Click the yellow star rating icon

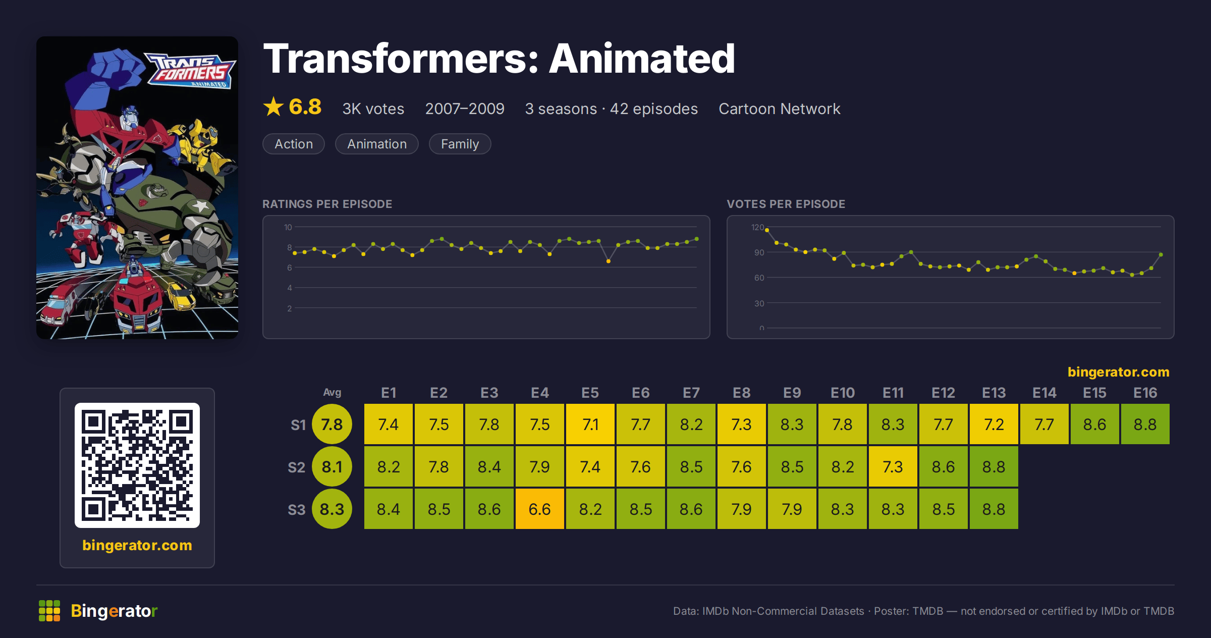[273, 107]
